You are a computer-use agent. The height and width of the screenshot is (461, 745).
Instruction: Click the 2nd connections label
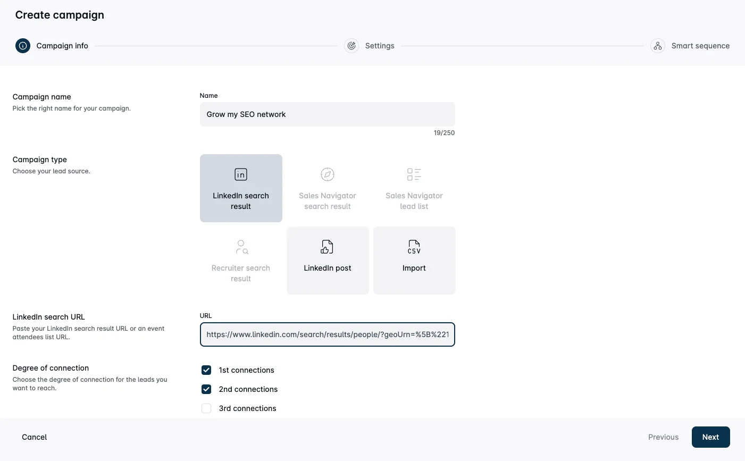click(x=248, y=389)
